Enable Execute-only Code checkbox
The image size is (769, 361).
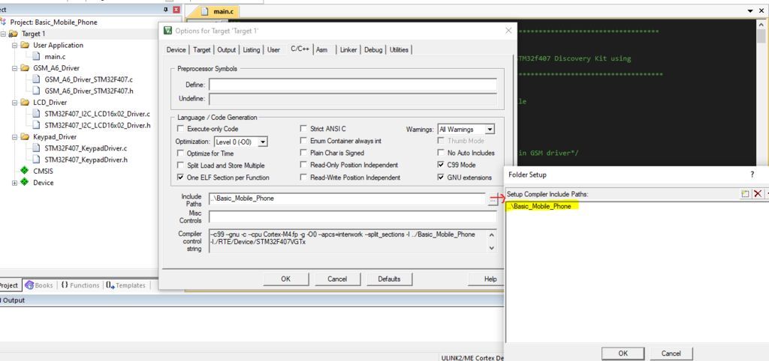tap(180, 129)
